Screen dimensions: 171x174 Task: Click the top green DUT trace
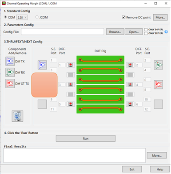coord(100,60)
